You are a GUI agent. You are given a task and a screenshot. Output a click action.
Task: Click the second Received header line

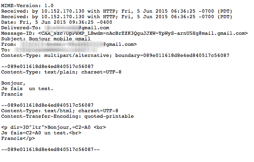click(117, 17)
